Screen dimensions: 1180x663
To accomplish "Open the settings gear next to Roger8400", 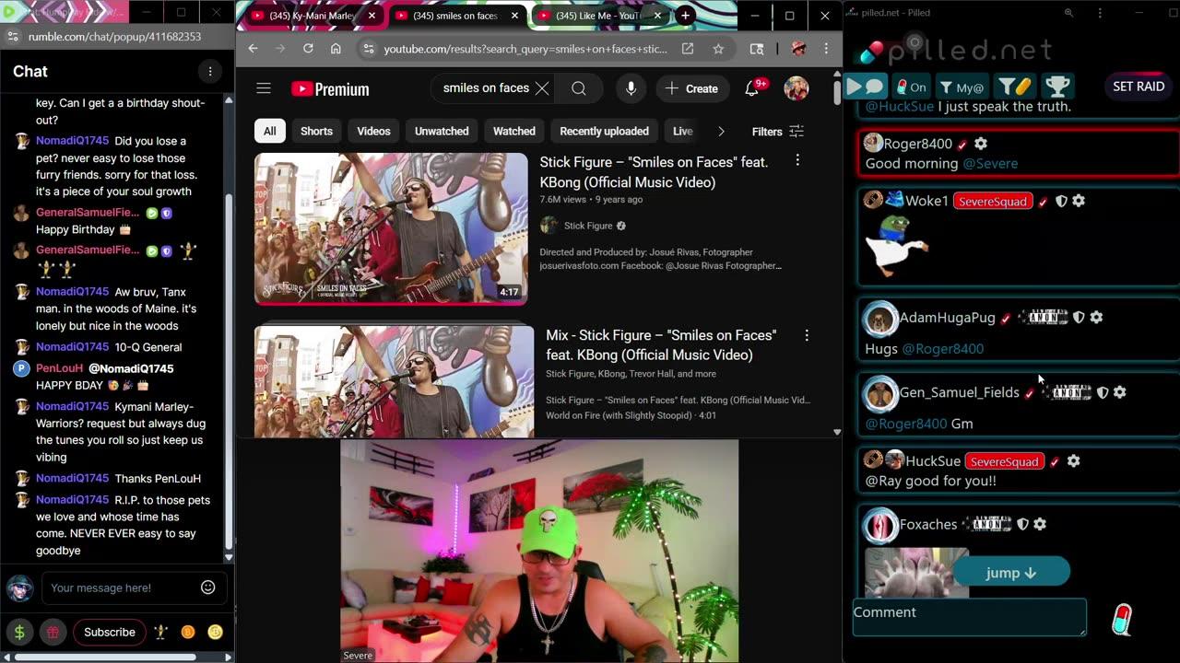I will 981,144.
